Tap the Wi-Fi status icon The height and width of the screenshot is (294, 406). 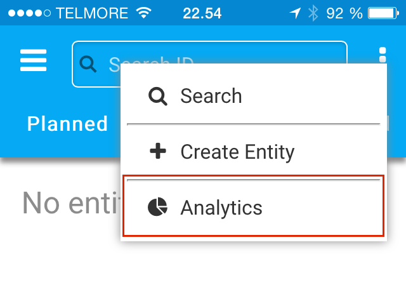pos(144,13)
